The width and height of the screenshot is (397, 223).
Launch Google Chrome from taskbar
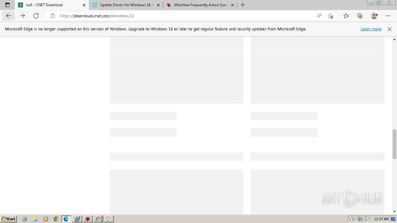pos(56,219)
